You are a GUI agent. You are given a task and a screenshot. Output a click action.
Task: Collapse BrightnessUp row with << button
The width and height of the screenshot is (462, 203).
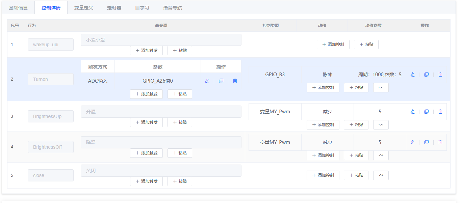click(381, 124)
